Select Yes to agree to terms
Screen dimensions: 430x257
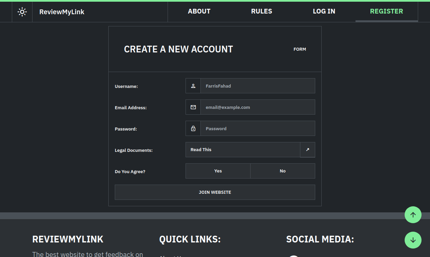(218, 171)
